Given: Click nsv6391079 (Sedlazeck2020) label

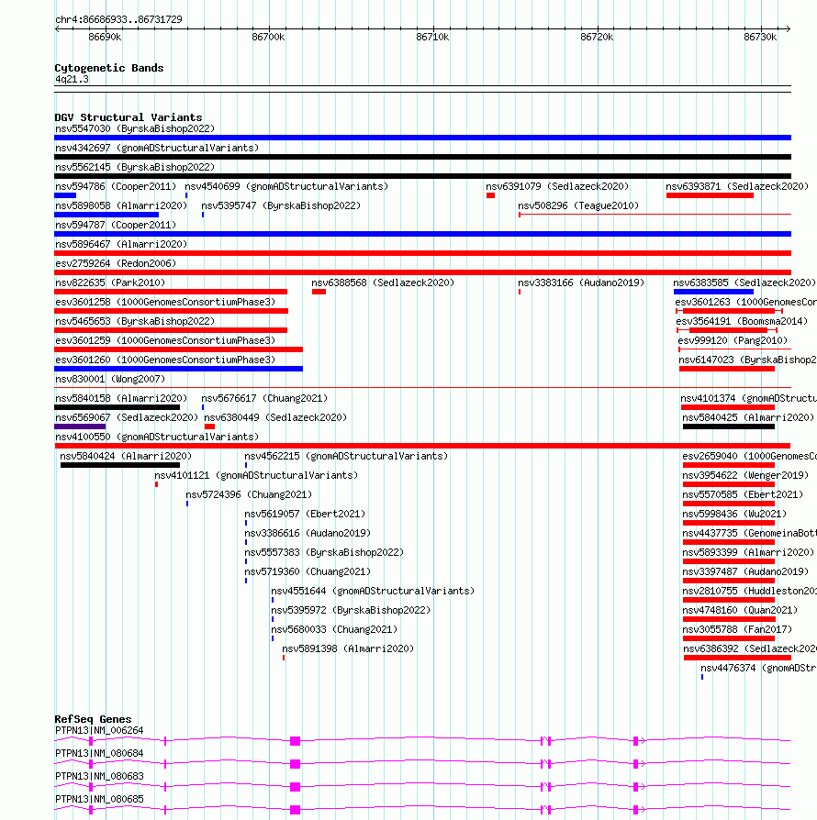Looking at the screenshot, I should (557, 187).
